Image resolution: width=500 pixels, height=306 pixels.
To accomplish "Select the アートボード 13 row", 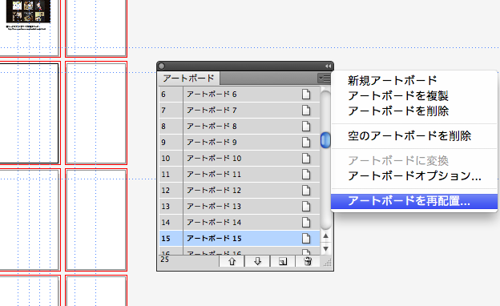I will [240, 206].
